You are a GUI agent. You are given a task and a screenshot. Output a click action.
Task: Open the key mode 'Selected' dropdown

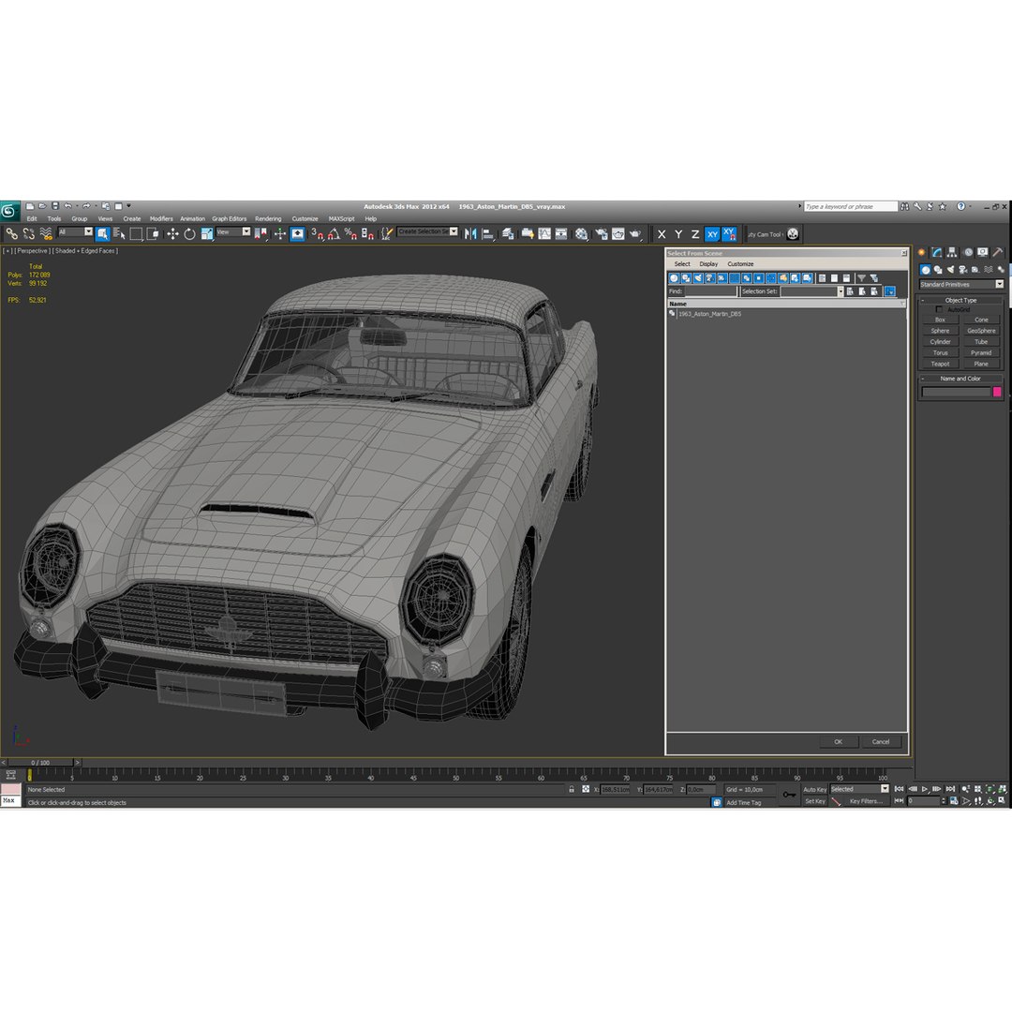point(859,789)
